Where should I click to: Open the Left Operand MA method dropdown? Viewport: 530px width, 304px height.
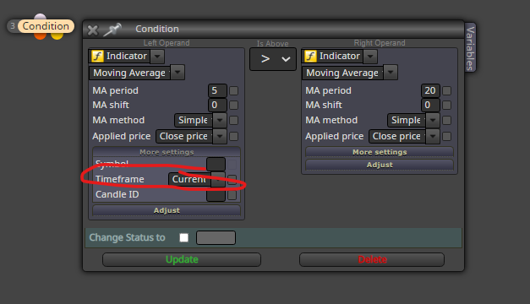[x=220, y=120]
